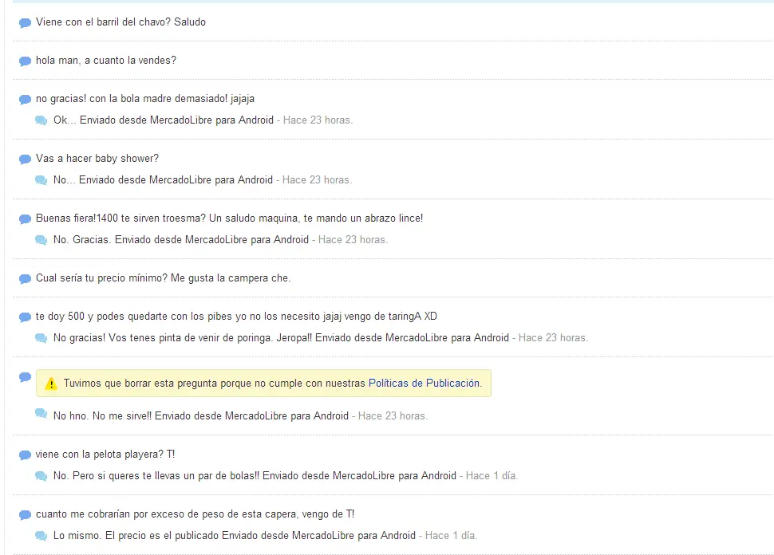Select the question icon for "exceso de peso"
Image resolution: width=774 pixels, height=555 pixels.
point(25,515)
